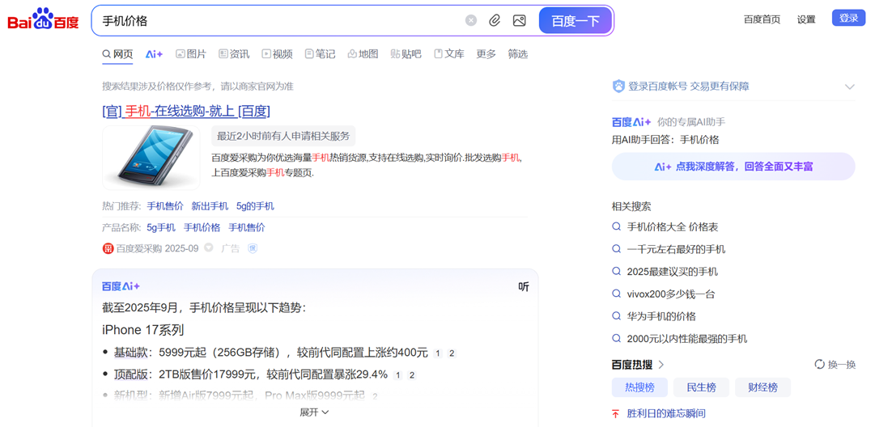Open 手机售价 in 产品名称 row

click(x=247, y=227)
